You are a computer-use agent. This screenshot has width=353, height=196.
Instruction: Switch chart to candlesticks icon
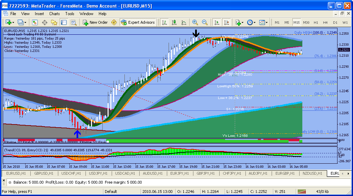[x=174, y=22]
